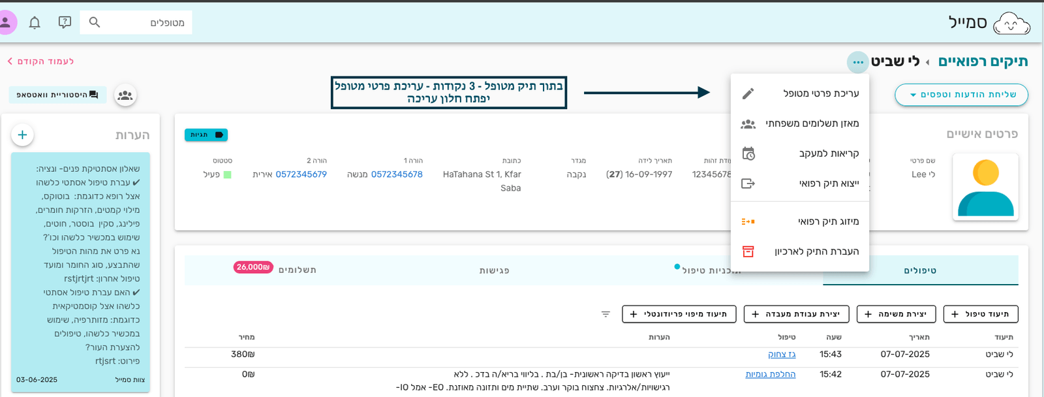Switch to the תשלומים tab
The height and width of the screenshot is (397, 1044).
298,270
